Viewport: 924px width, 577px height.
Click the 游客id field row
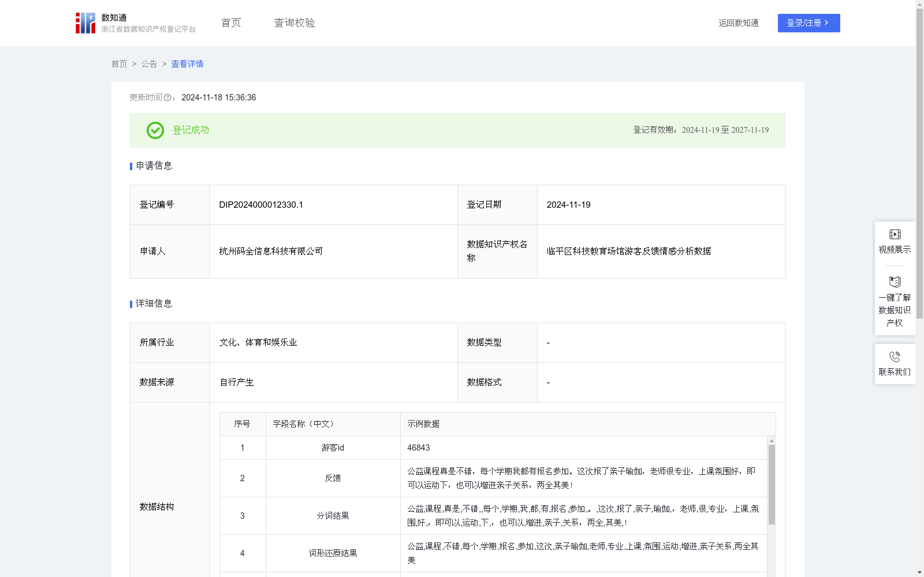tap(494, 448)
